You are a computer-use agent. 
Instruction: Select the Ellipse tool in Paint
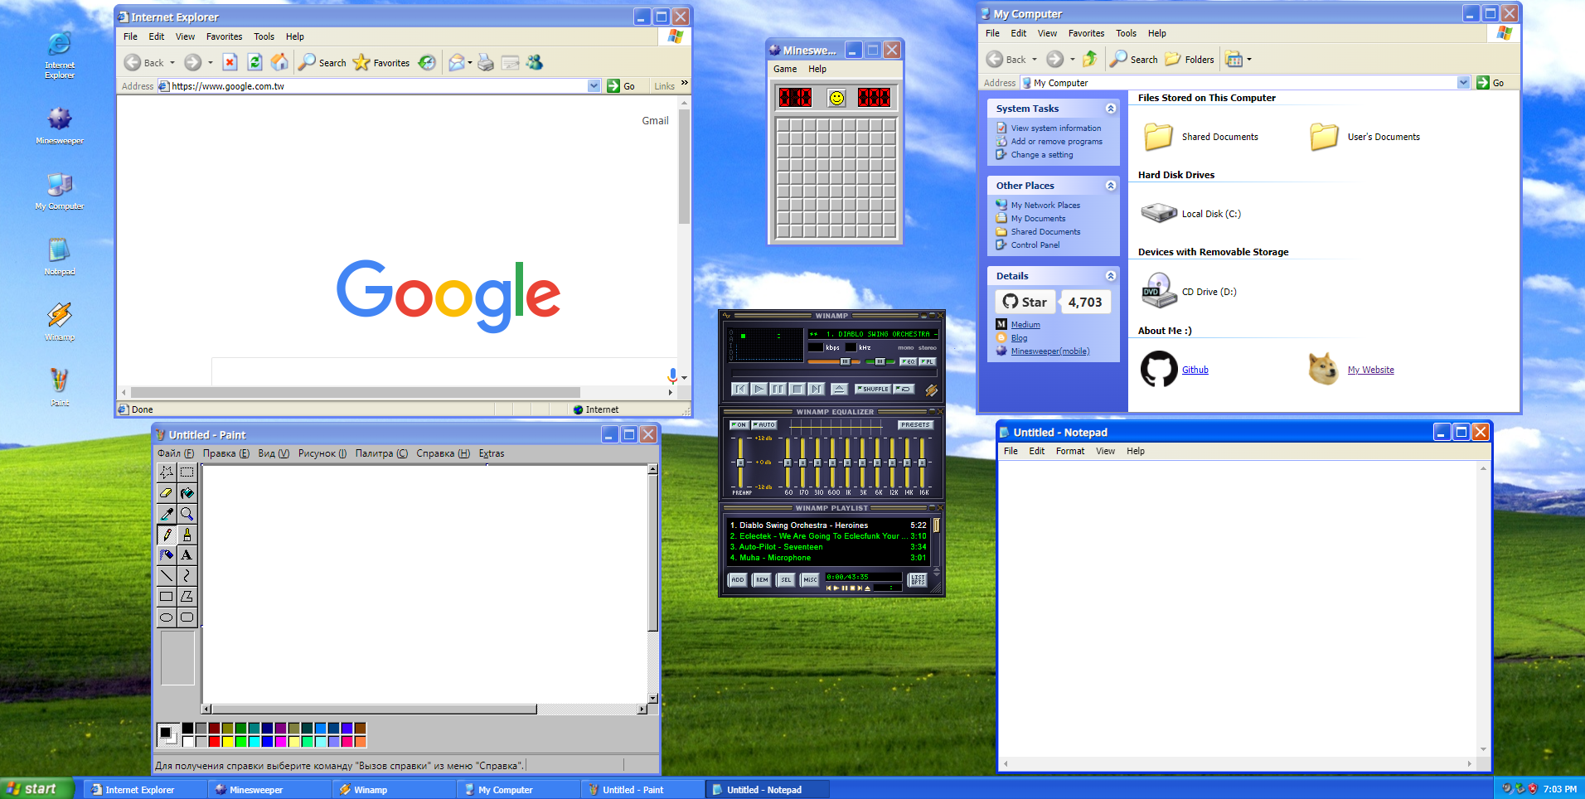pos(167,617)
